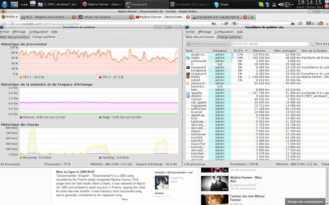Close the Univers 50 OGame tab
The height and width of the screenshot is (205, 329).
[x=131, y=17]
